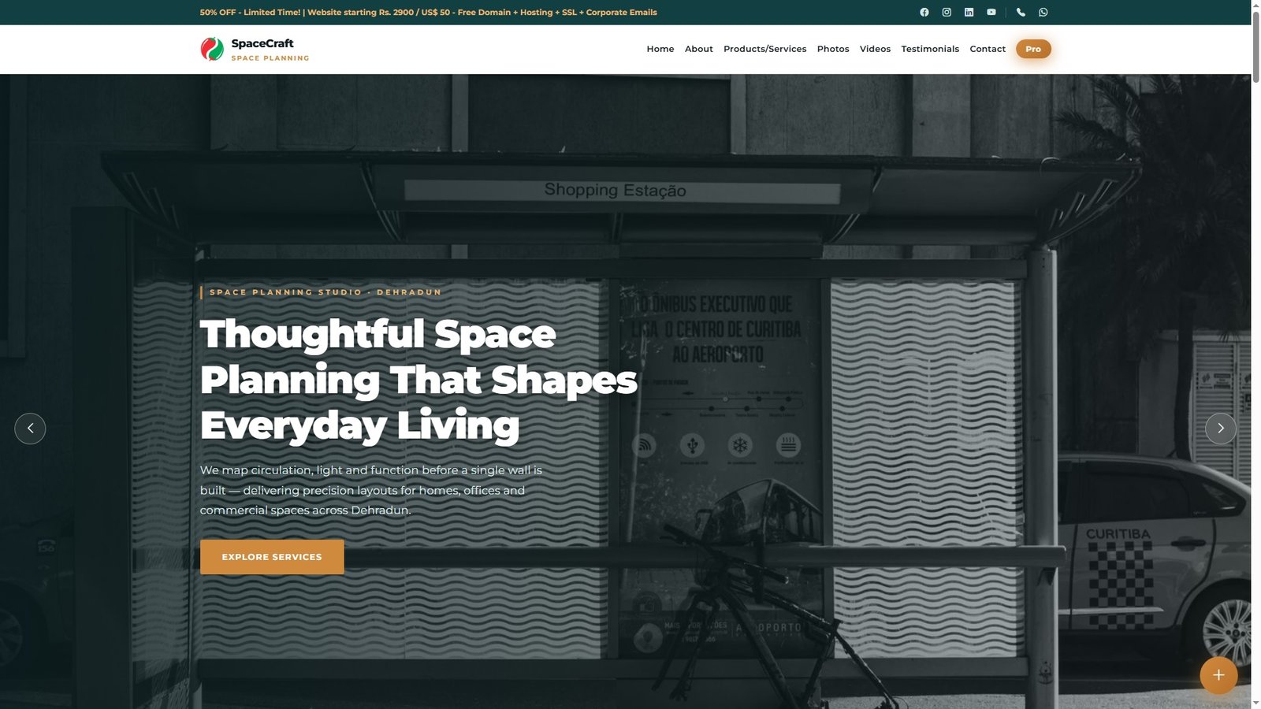Viewport: 1261px width, 709px height.
Task: Open the LinkedIn social icon
Action: click(969, 12)
